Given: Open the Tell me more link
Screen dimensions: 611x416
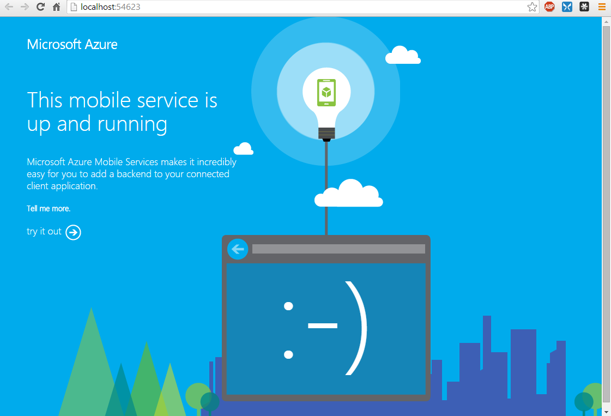Looking at the screenshot, I should click(x=49, y=209).
